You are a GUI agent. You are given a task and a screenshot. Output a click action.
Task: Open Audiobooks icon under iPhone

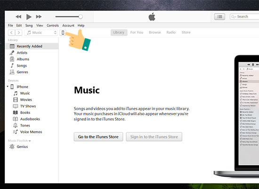pyautogui.click(x=16, y=119)
